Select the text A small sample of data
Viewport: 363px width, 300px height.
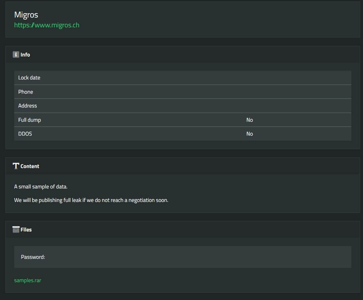tap(40, 186)
